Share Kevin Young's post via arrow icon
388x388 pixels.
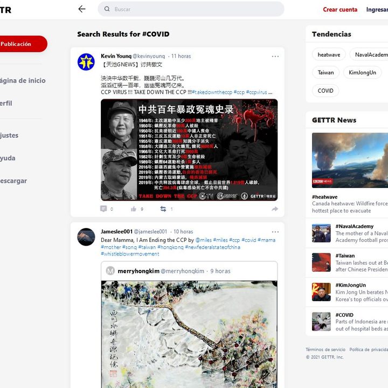[274, 209]
